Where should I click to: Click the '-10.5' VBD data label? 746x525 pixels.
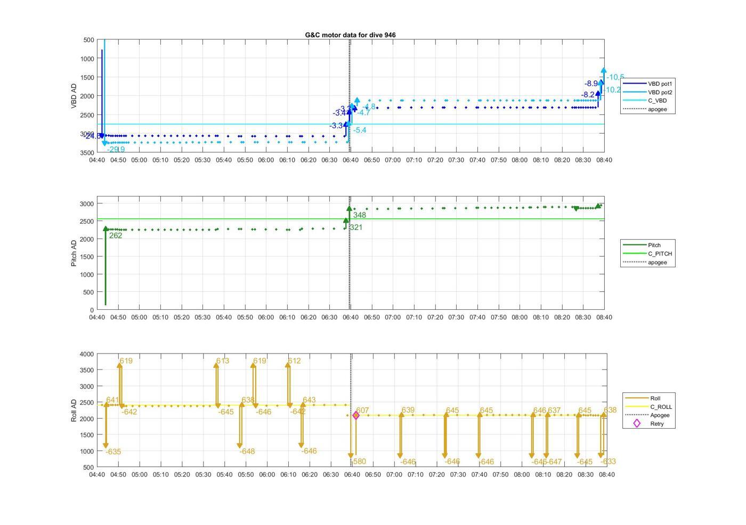615,77
